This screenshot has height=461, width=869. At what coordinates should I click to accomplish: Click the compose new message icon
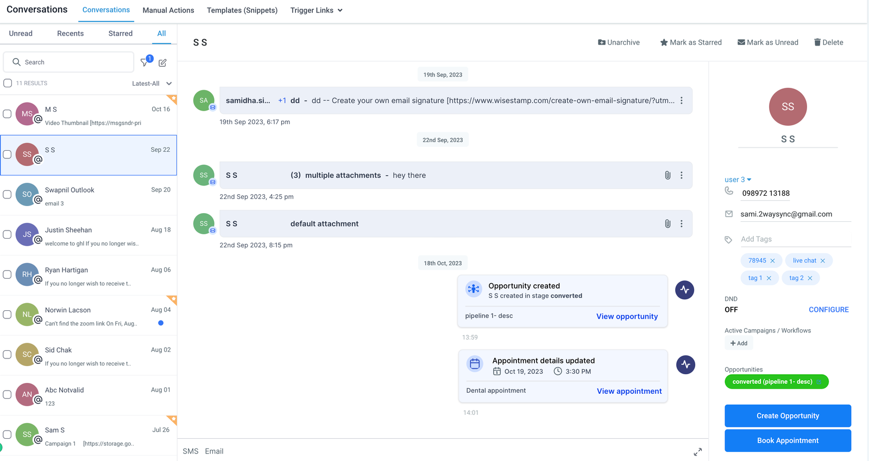click(162, 63)
